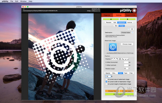Open the Export HTML tab

131,15
